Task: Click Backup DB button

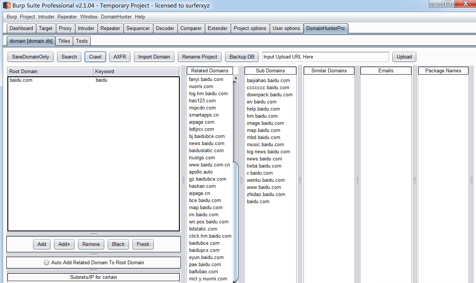Action: coord(242,57)
